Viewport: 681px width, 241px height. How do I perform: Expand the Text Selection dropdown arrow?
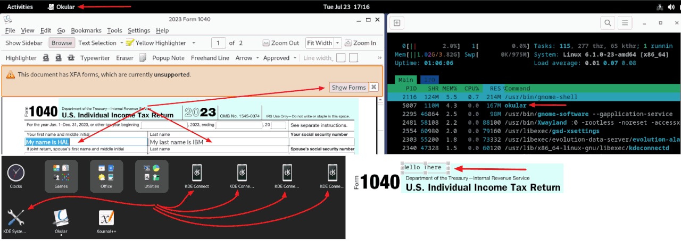pyautogui.click(x=121, y=43)
